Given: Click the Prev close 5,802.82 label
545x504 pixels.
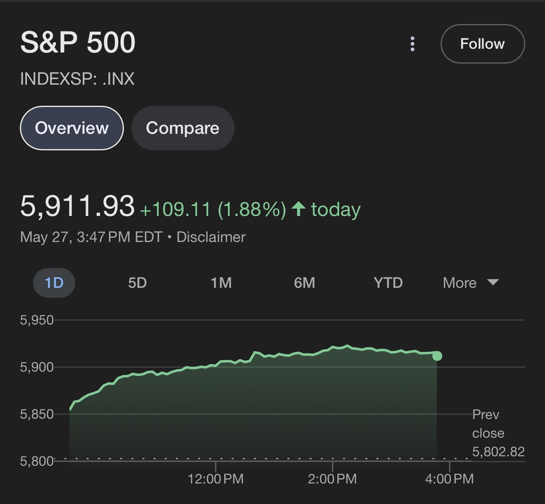Looking at the screenshot, I should [498, 433].
